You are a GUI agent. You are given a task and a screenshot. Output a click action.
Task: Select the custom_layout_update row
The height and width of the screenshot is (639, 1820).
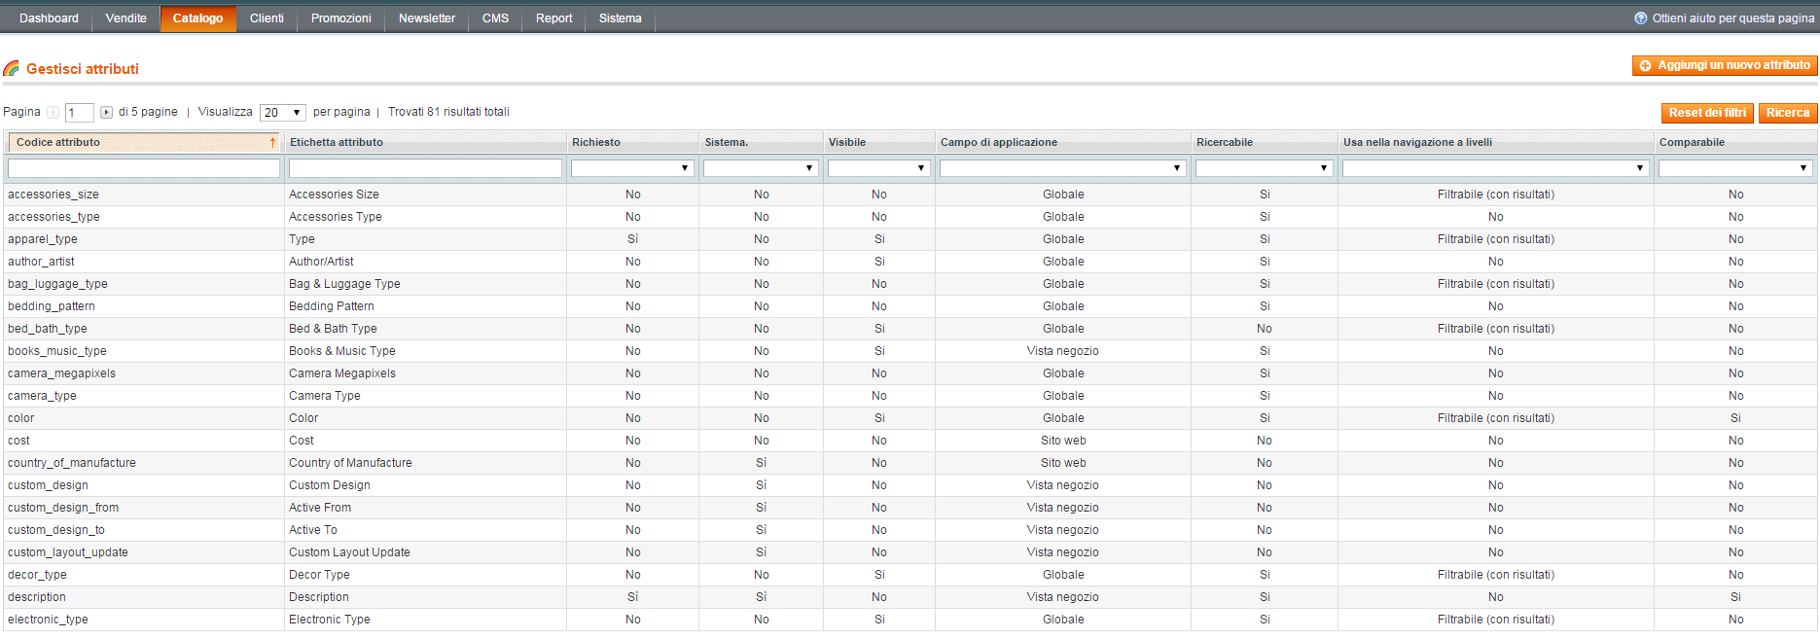(x=910, y=552)
